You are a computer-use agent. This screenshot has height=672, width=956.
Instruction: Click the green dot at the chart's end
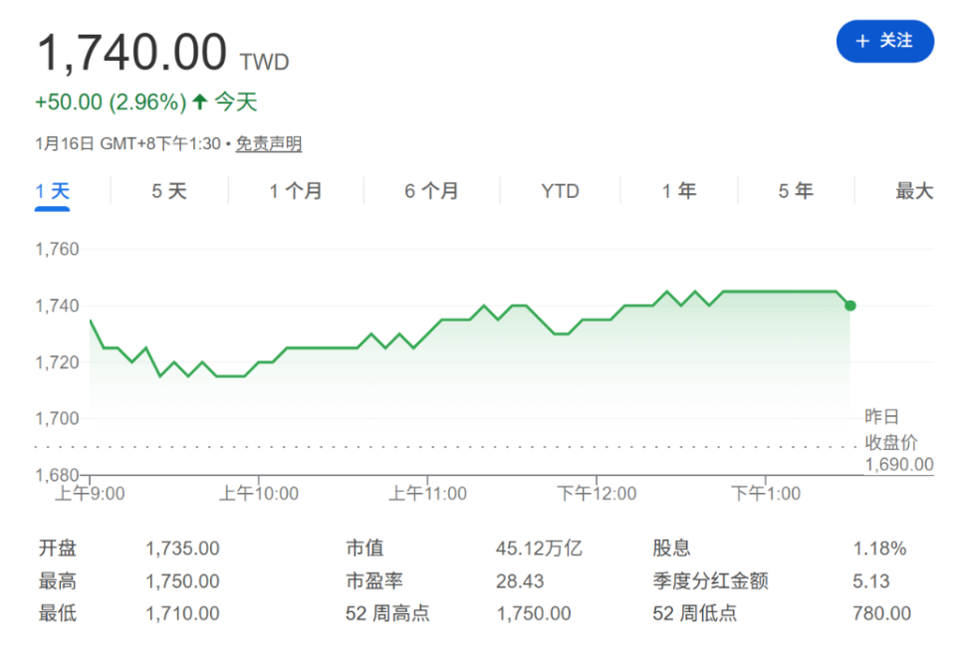[850, 307]
